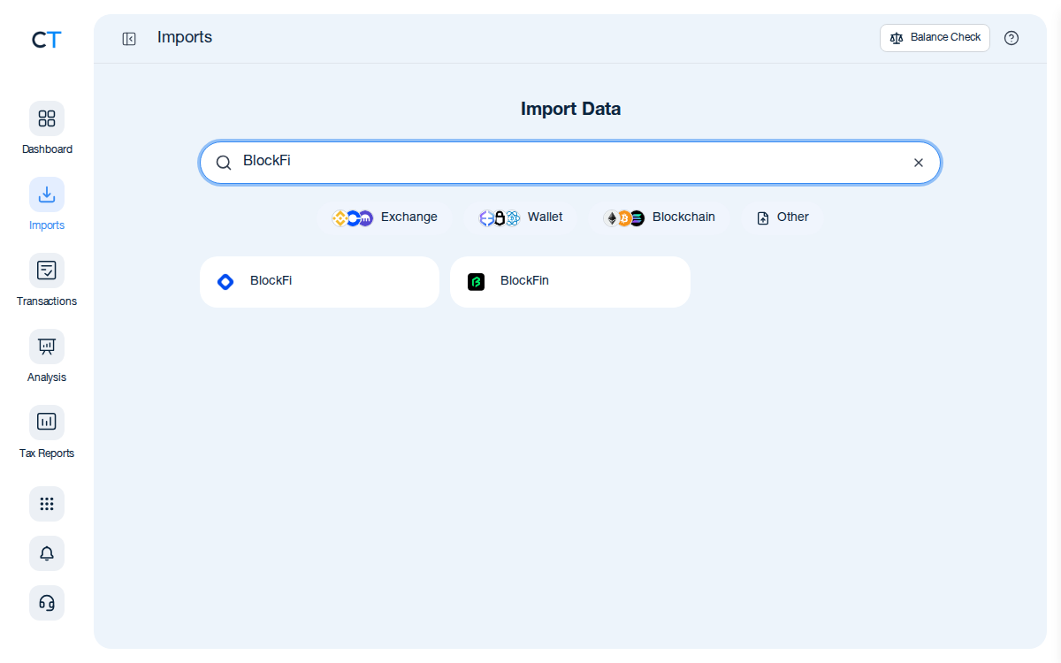
Task: Open the Imports icon in sidebar
Action: 47,194
